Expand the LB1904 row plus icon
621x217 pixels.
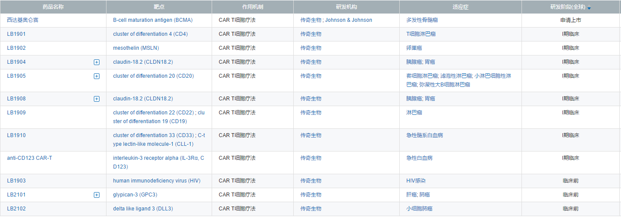[96, 62]
